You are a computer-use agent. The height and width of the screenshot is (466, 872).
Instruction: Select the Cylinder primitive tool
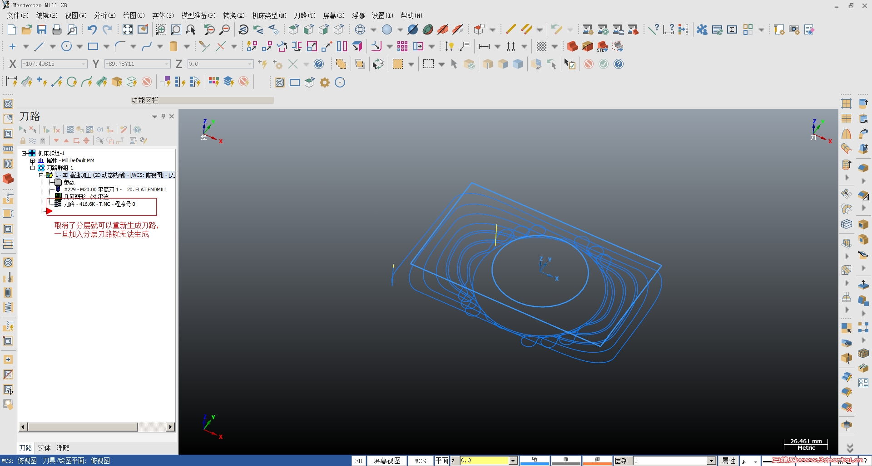click(173, 46)
